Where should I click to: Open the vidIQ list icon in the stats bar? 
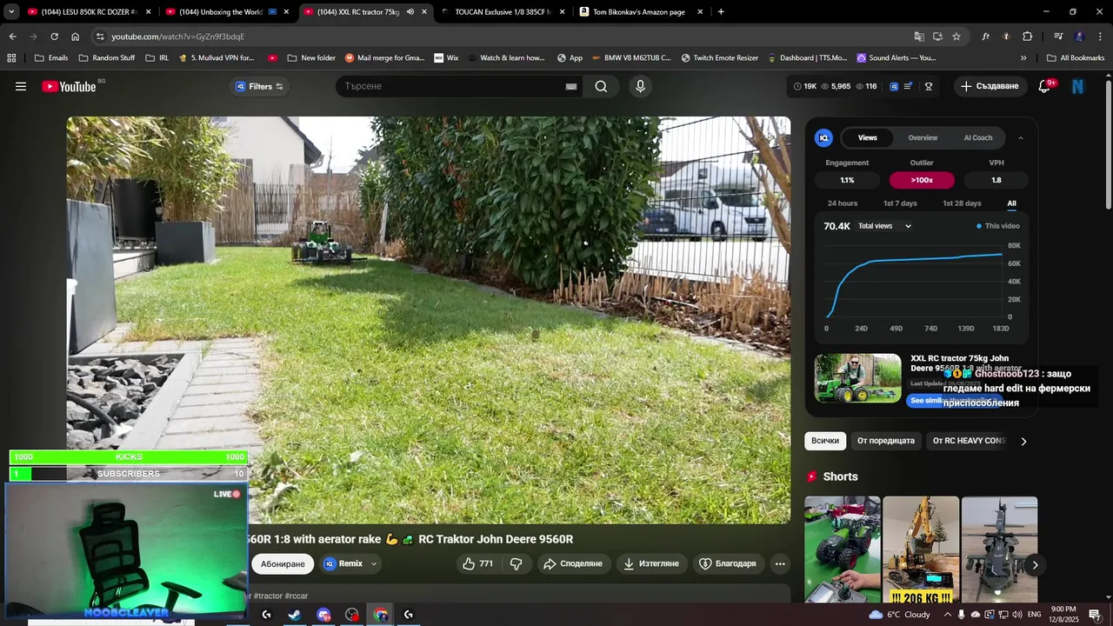909,86
